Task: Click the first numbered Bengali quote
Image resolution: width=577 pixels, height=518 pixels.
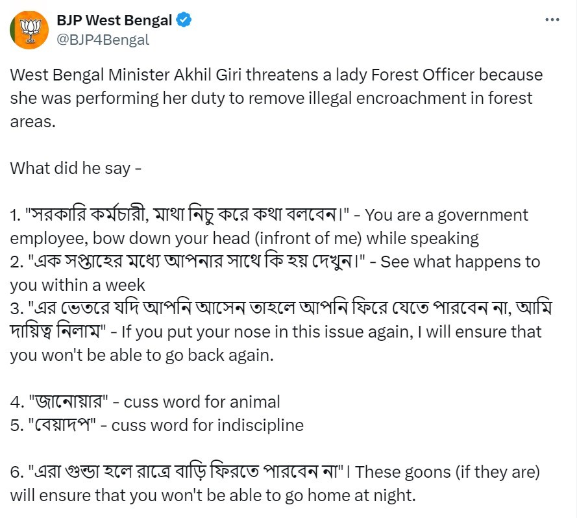Action: 186,215
